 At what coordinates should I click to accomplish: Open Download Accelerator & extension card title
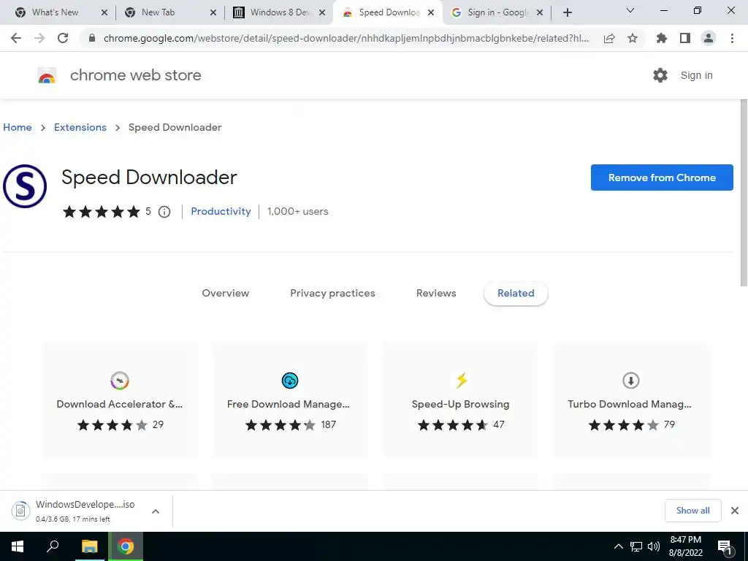click(x=120, y=405)
